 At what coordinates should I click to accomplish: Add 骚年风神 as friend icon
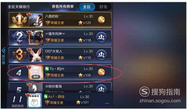pos(101,37)
